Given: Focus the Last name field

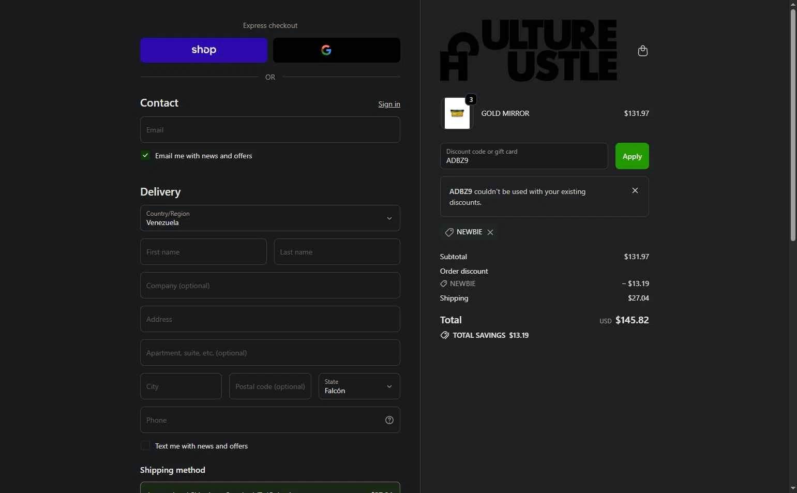Looking at the screenshot, I should 337,252.
